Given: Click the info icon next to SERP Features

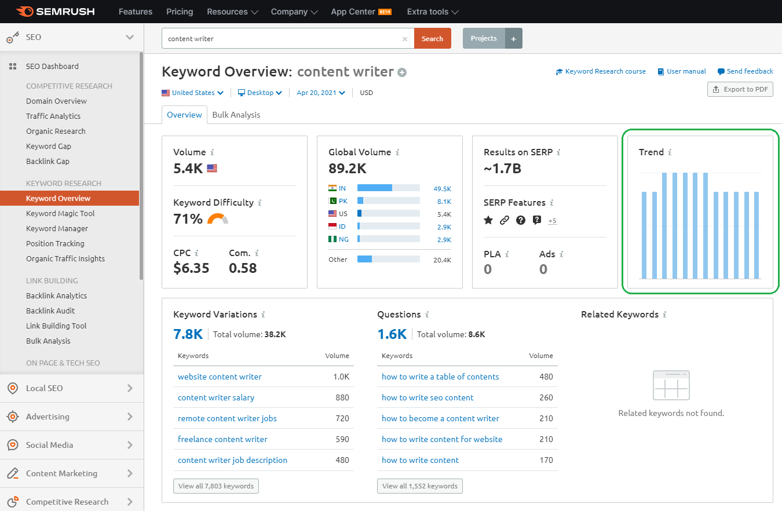Looking at the screenshot, I should pyautogui.click(x=551, y=203).
